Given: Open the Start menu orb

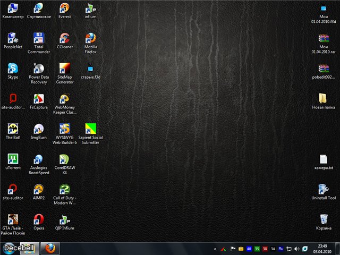Looking at the screenshot, I should (10, 249).
